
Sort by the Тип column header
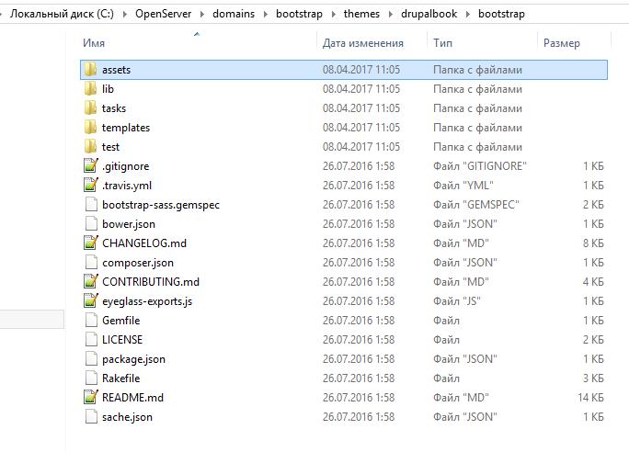click(442, 43)
